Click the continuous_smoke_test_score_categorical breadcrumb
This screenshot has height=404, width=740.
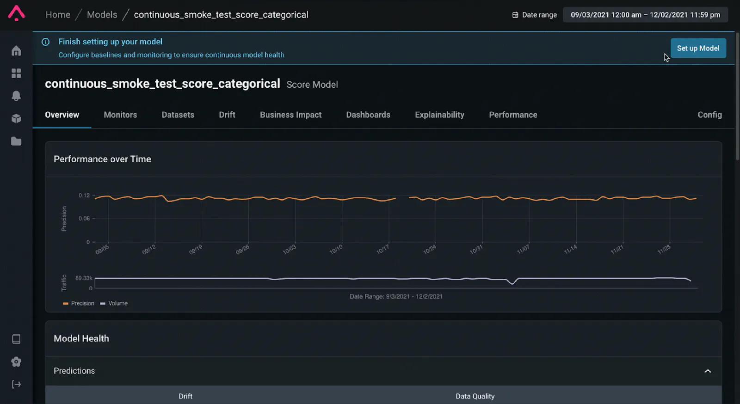[x=221, y=15]
